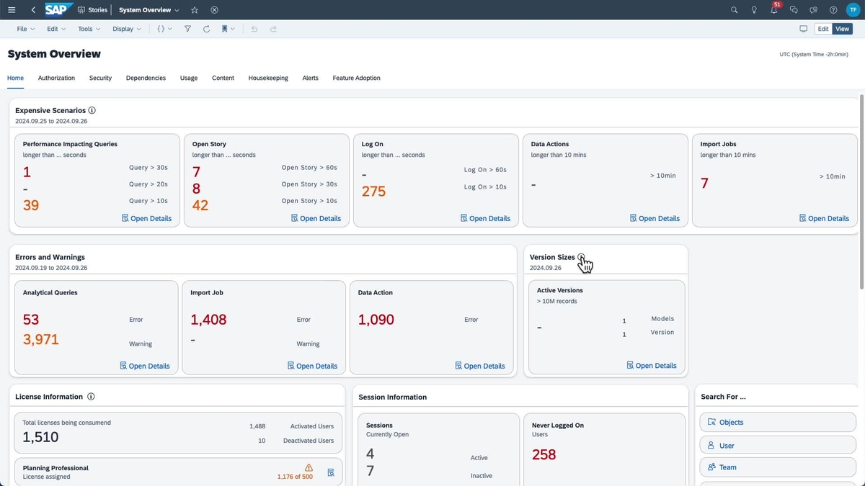Switch to the Content tab
The height and width of the screenshot is (486, 865).
pos(223,78)
